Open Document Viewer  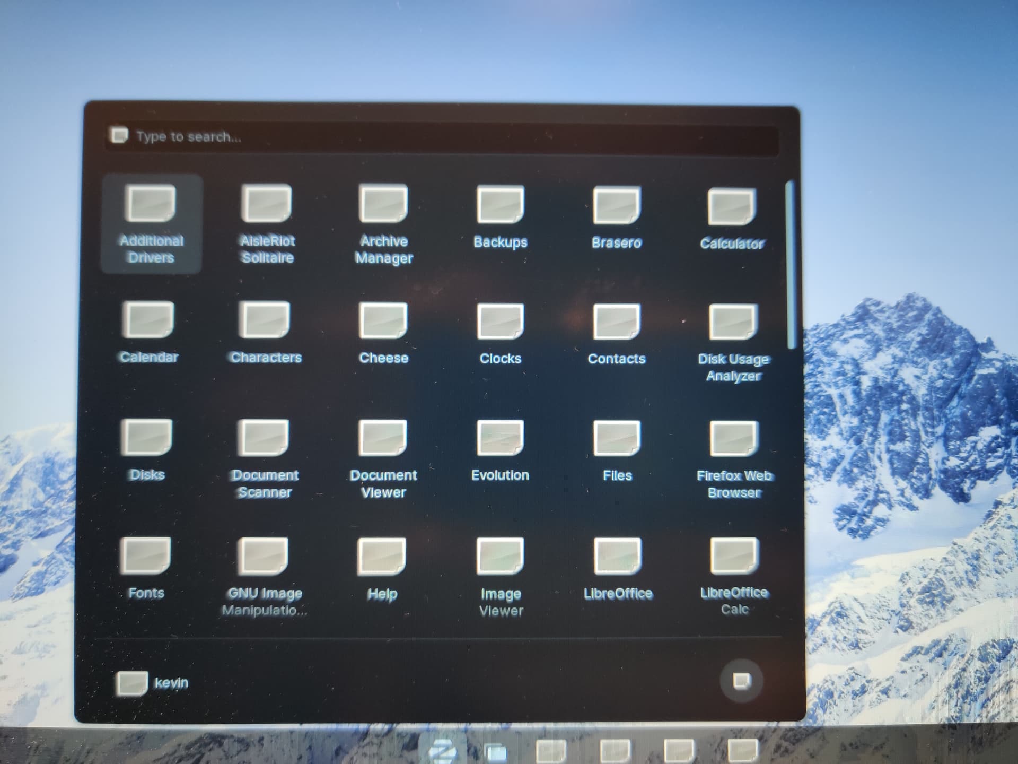pyautogui.click(x=383, y=459)
